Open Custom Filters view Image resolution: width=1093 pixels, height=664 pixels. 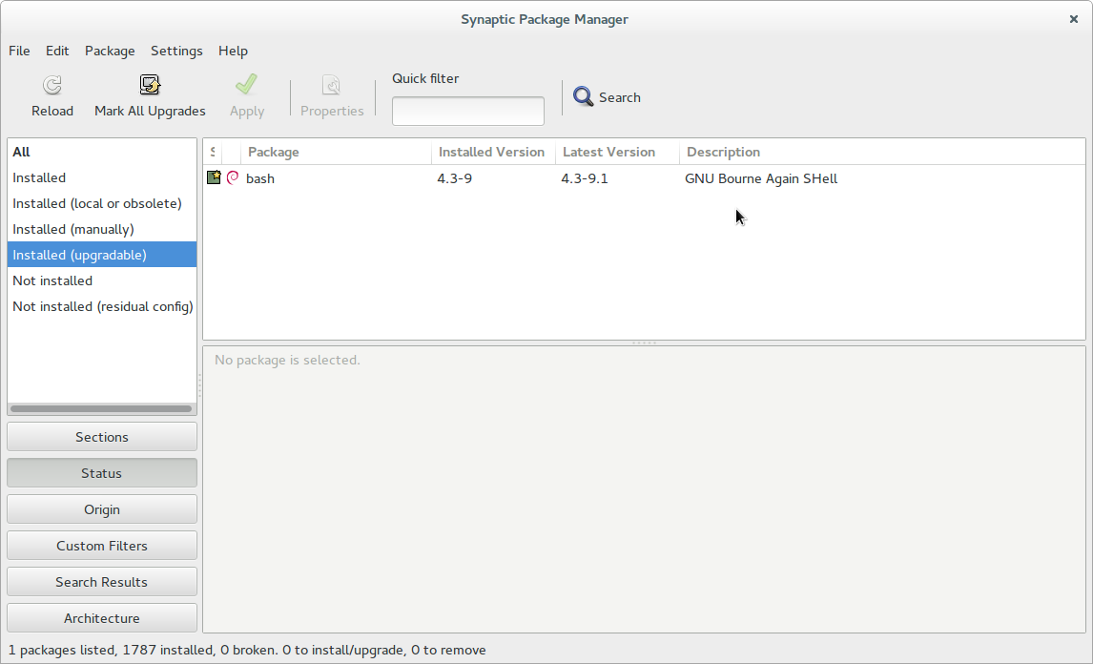102,546
